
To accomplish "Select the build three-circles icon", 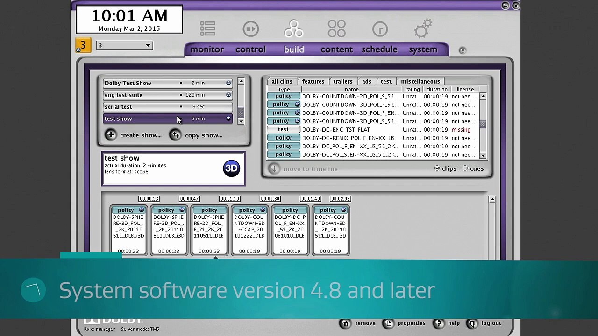I will coord(294,28).
